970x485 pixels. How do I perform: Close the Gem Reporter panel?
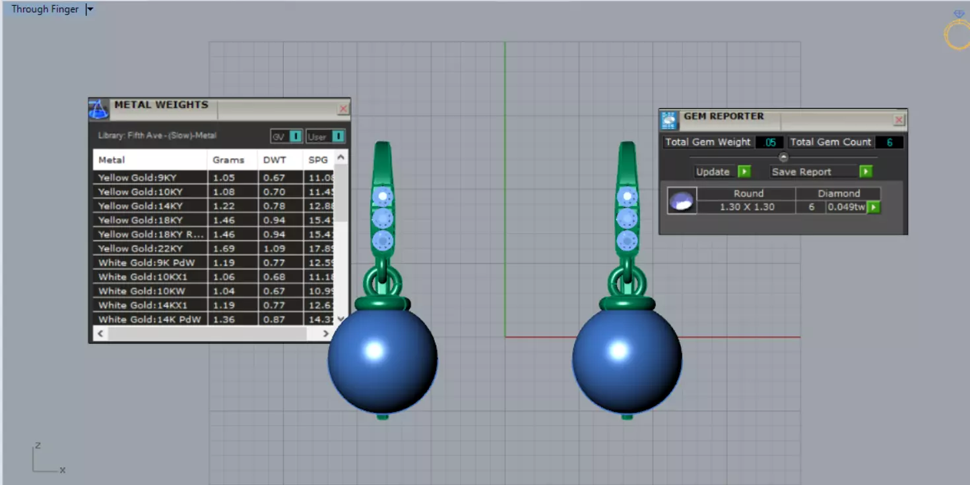[899, 120]
